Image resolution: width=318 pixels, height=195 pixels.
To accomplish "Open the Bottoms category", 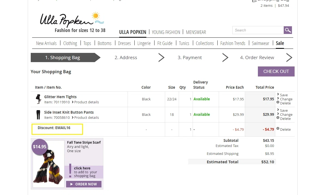I will [x=104, y=43].
